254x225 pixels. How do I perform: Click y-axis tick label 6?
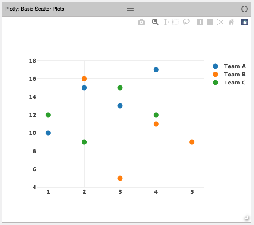(x=34, y=169)
